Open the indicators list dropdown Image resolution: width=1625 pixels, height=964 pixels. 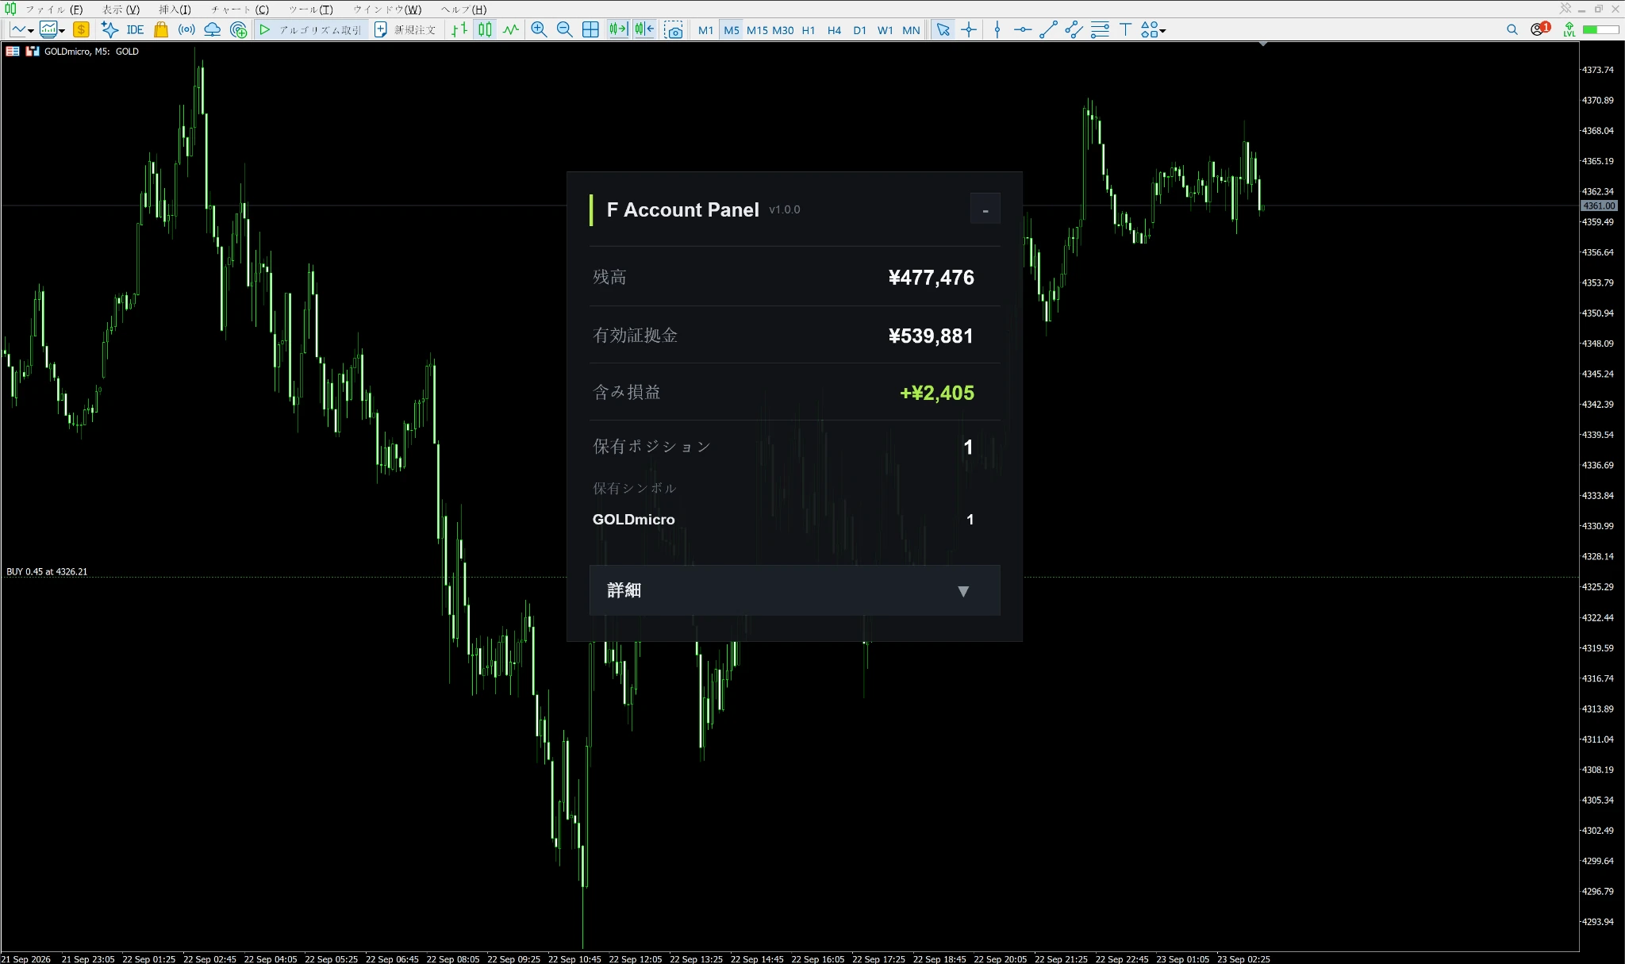point(61,31)
